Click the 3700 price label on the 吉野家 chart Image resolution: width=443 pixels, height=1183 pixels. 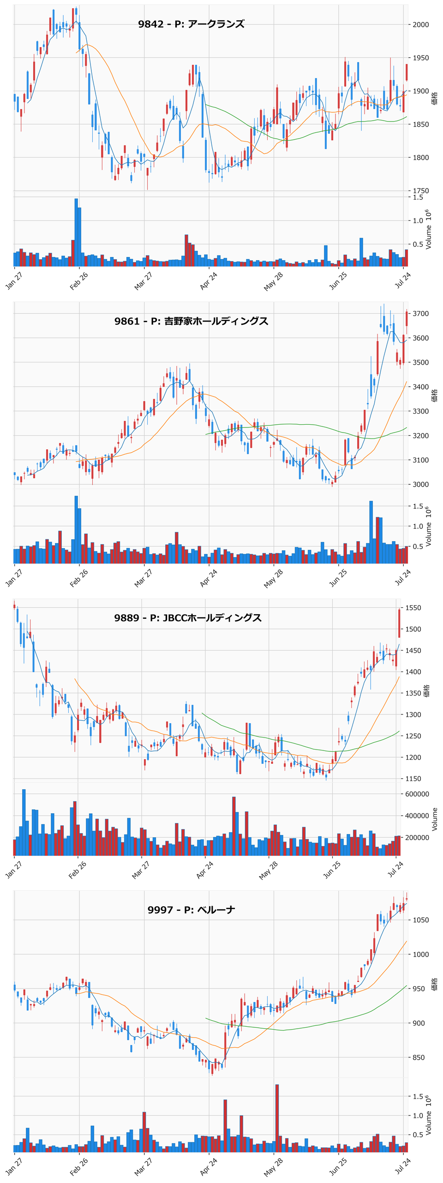420,314
